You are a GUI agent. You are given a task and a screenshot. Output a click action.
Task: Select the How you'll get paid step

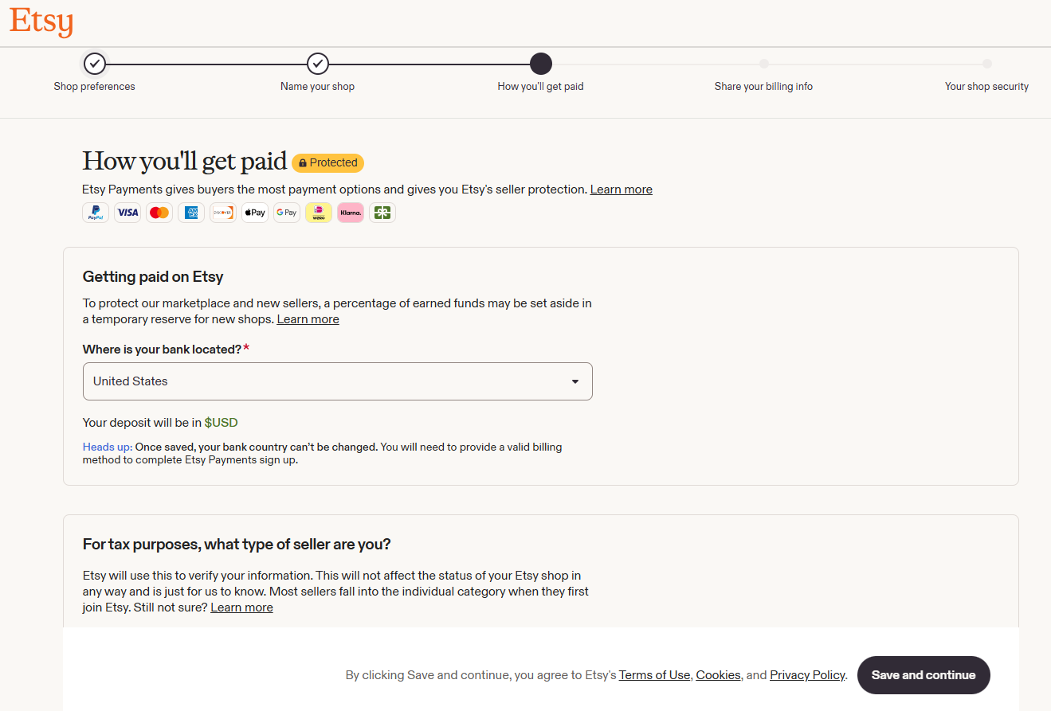pos(541,73)
